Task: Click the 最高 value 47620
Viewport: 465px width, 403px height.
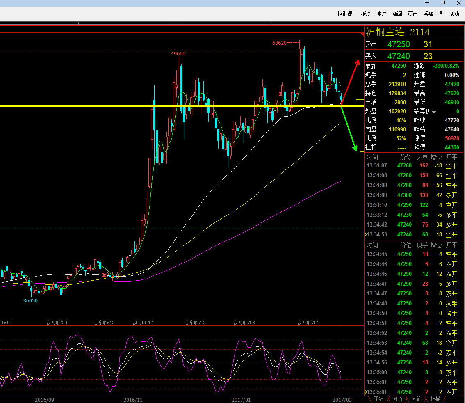Action: pyautogui.click(x=452, y=93)
